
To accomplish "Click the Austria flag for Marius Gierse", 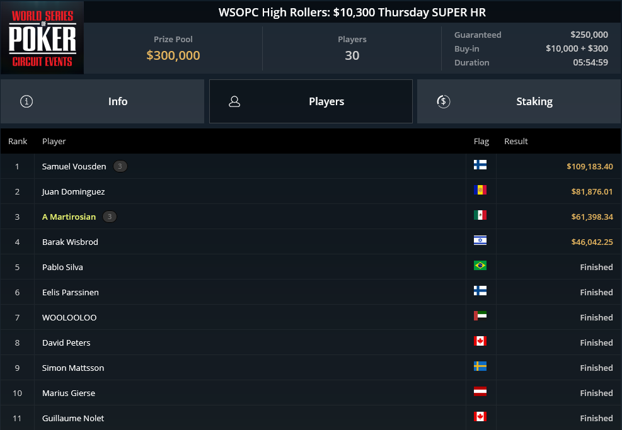I will pyautogui.click(x=480, y=392).
